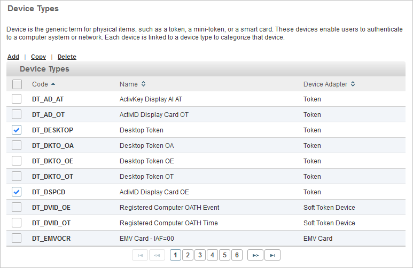Uncheck the DT_DSPCD row checkbox
Viewport: 413px width, 268px height.
point(17,192)
